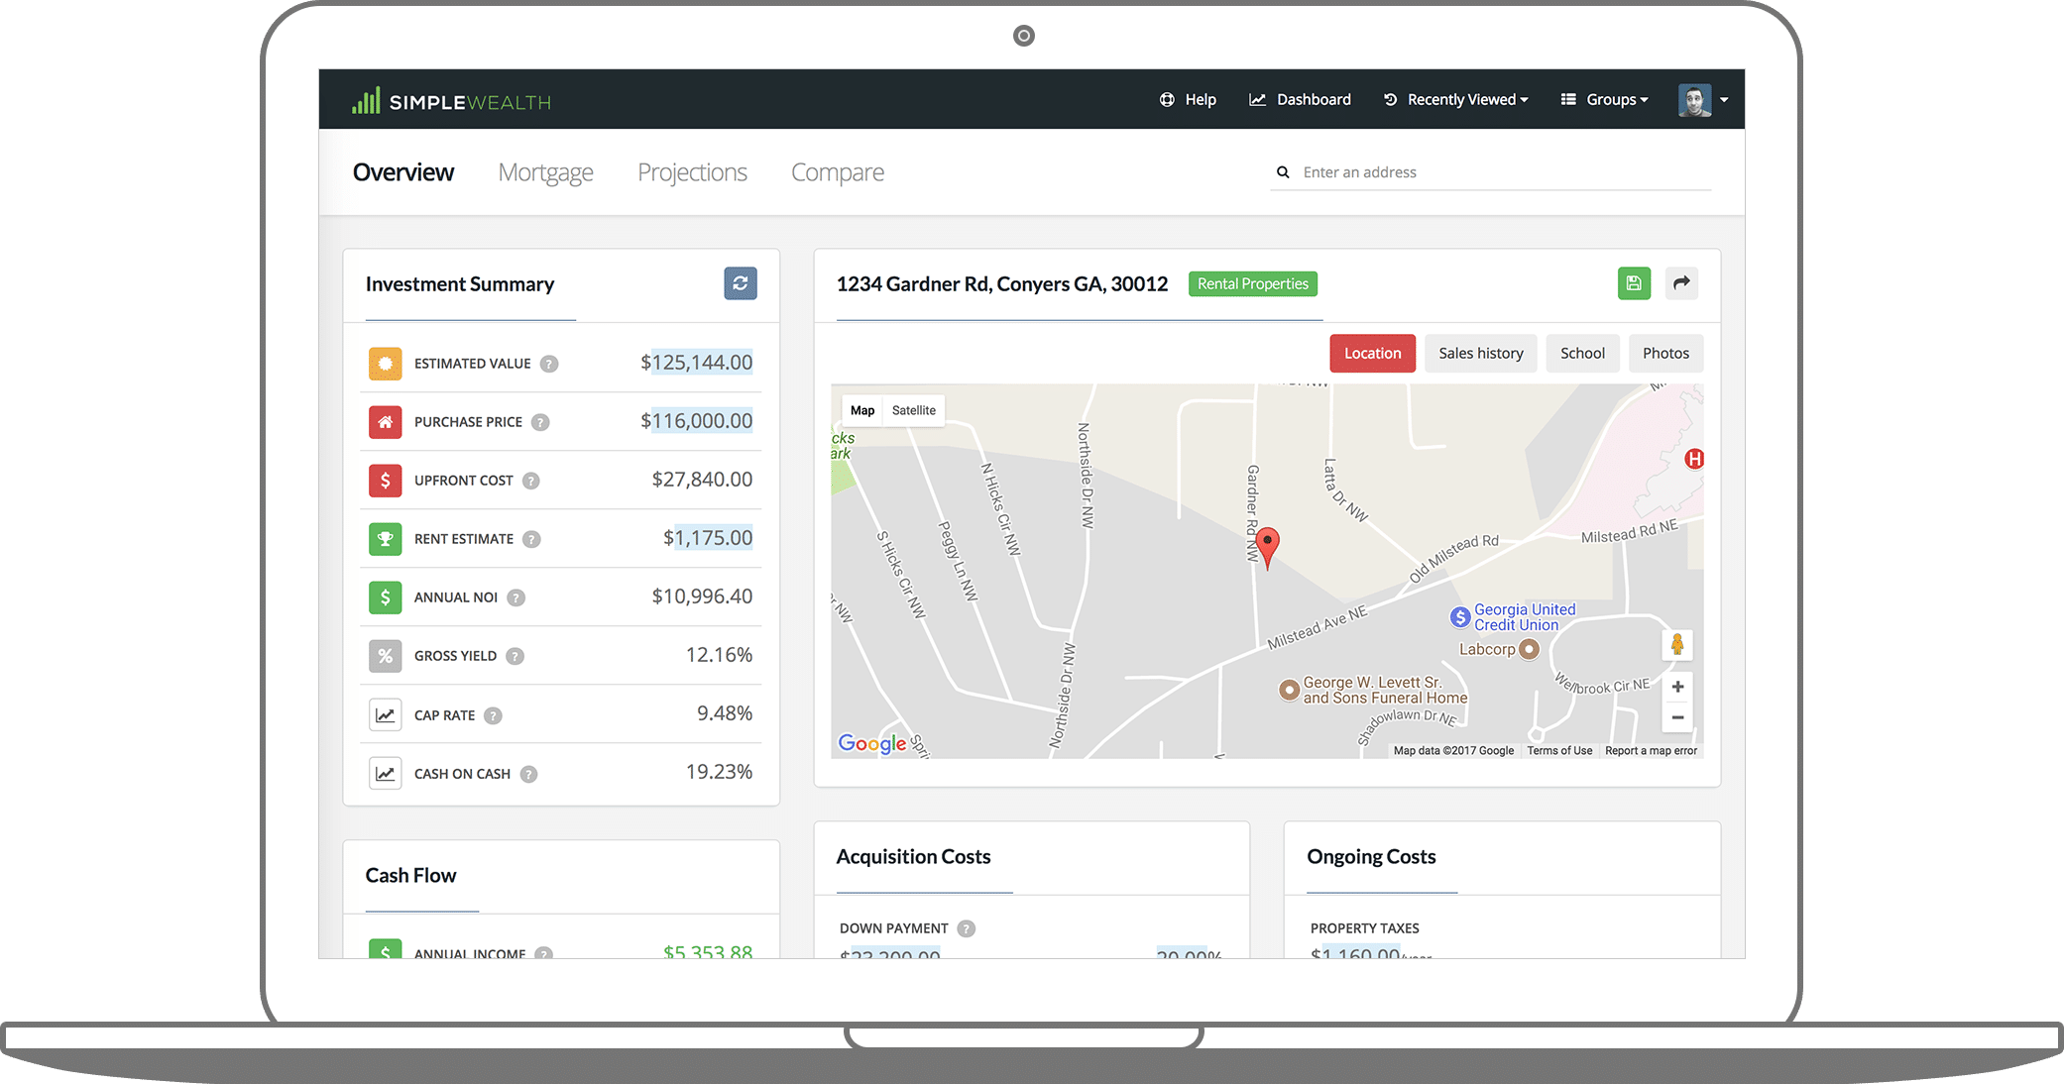Zoom out on the map

[x=1677, y=717]
